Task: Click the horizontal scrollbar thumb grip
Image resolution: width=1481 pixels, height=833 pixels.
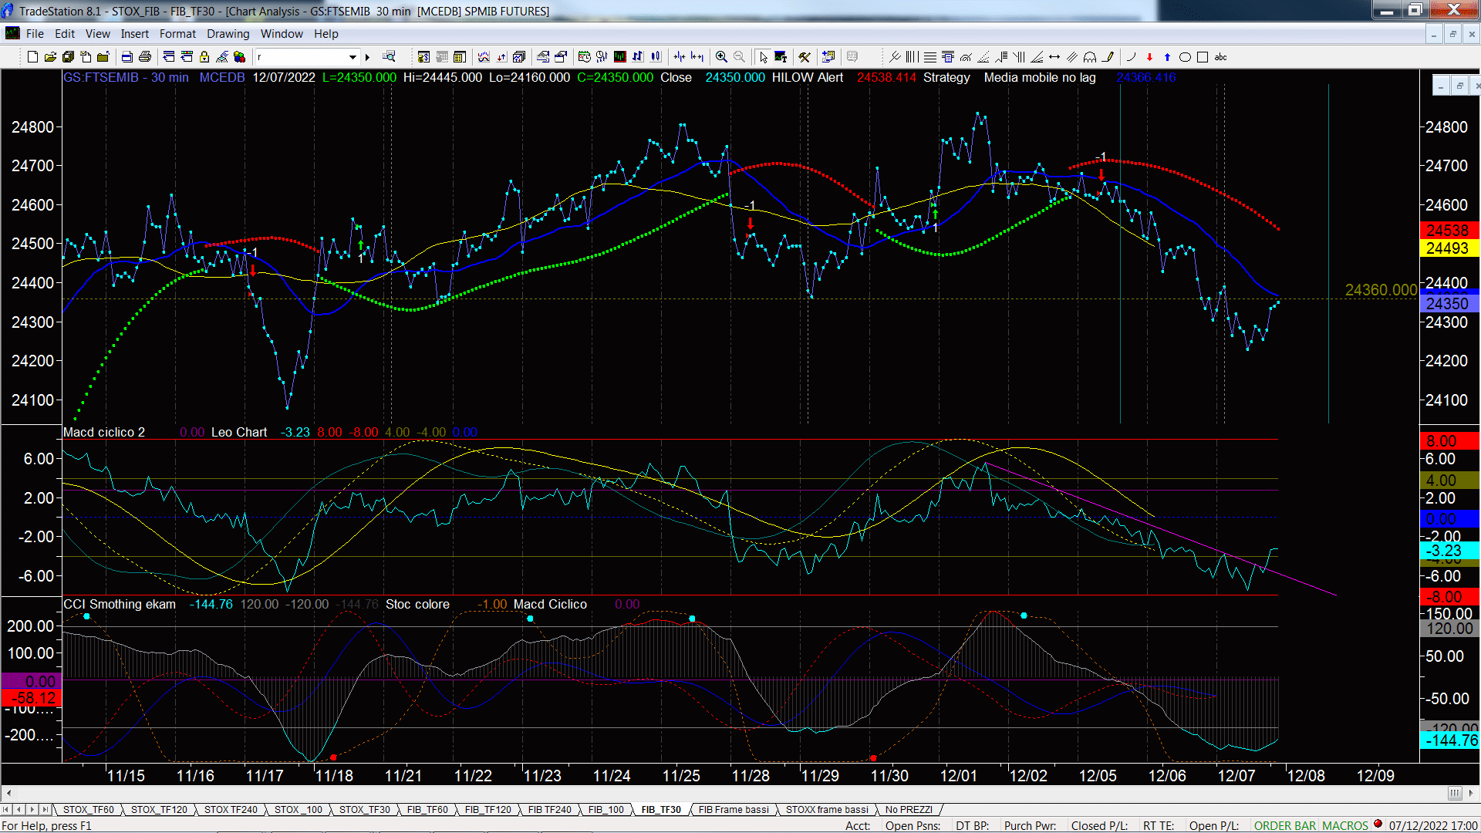Action: point(1454,793)
